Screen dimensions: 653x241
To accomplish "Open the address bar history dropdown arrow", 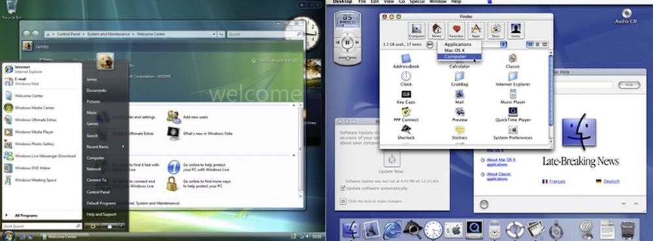I will point(214,34).
